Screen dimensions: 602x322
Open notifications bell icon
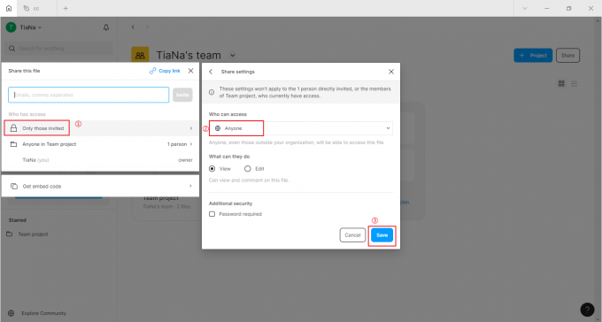[x=106, y=27]
